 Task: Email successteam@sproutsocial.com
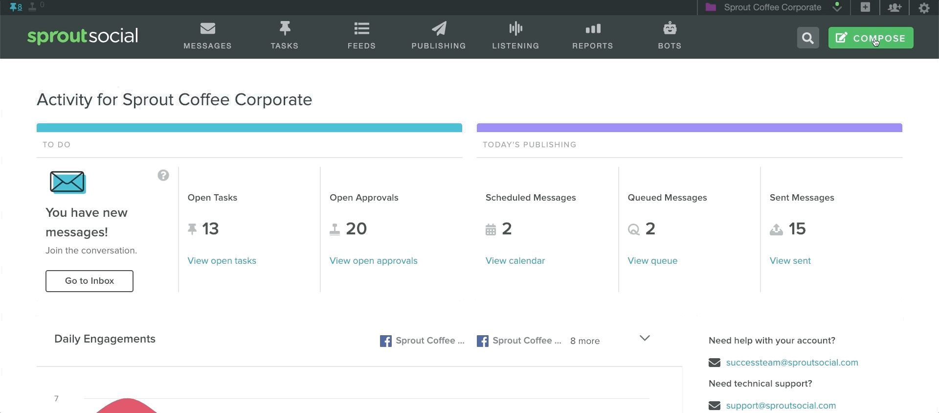pos(792,363)
